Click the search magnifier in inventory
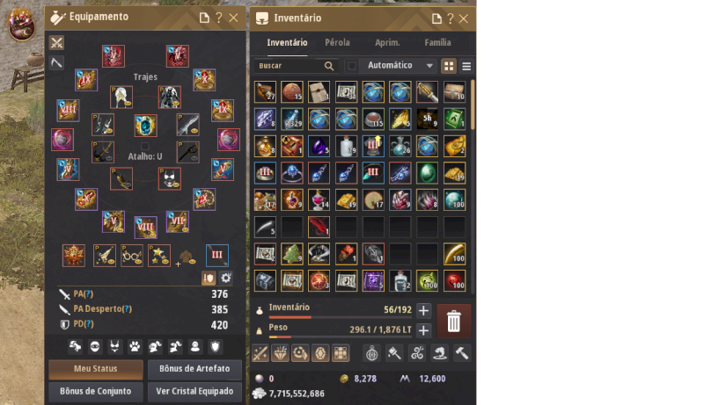The width and height of the screenshot is (704, 405). (329, 66)
